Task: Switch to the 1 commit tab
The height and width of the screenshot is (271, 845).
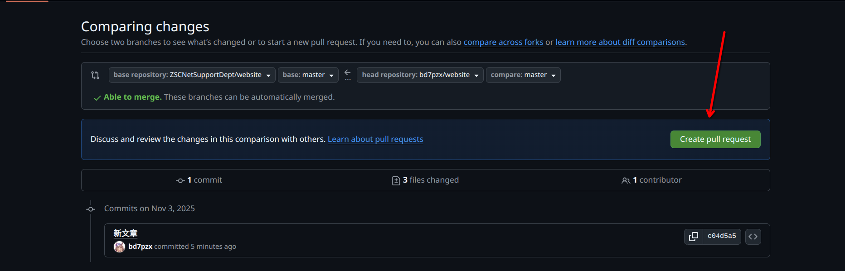Action: [199, 180]
